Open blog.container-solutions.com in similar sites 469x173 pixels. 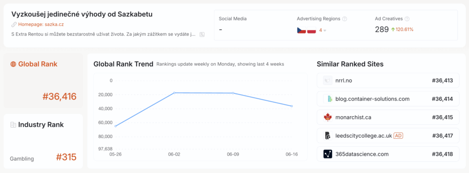click(388, 99)
